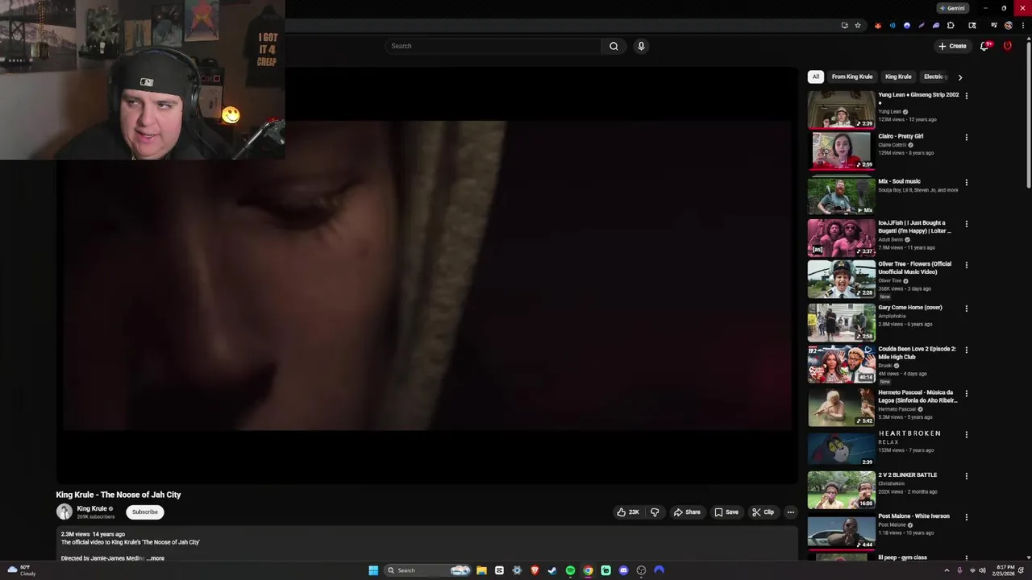The width and height of the screenshot is (1032, 580).
Task: Open YouTube account avatar menu
Action: pos(1007,46)
